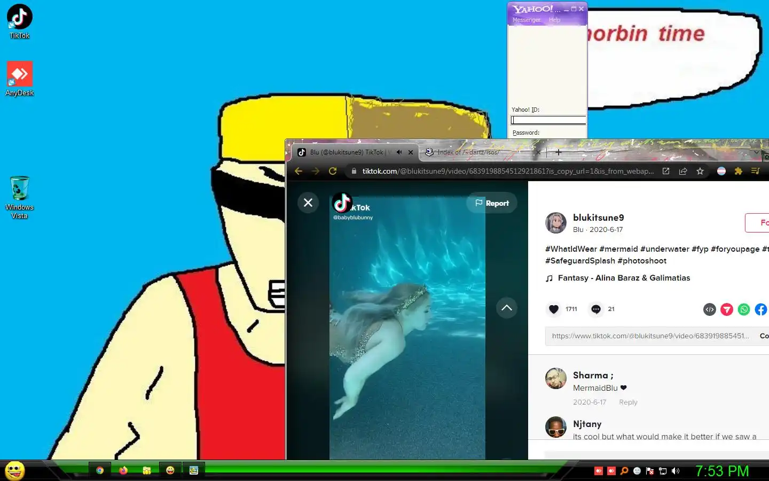Click the clock showing 7:53 PM
Viewport: 769px width, 481px height.
(722, 471)
